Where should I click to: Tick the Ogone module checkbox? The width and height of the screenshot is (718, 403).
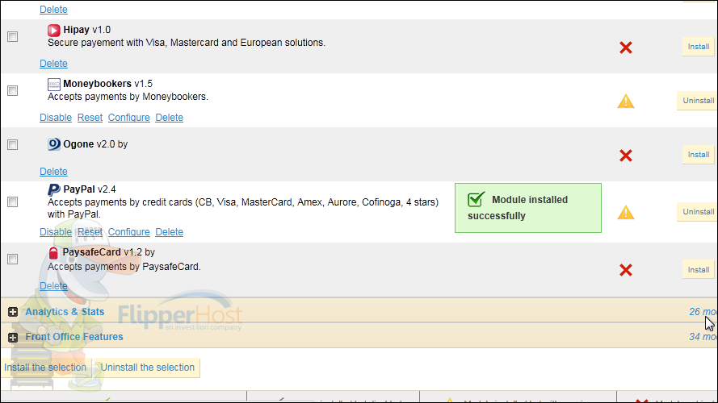[13, 144]
